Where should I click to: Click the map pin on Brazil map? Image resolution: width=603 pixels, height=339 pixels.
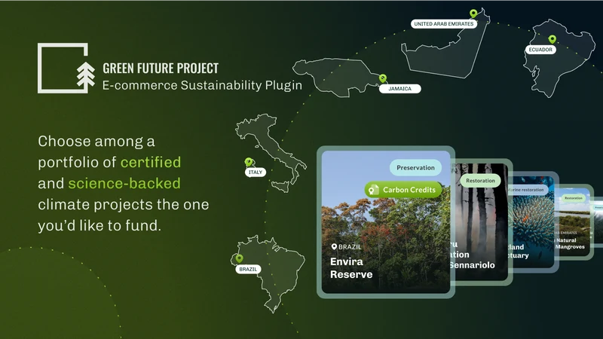[x=239, y=258]
